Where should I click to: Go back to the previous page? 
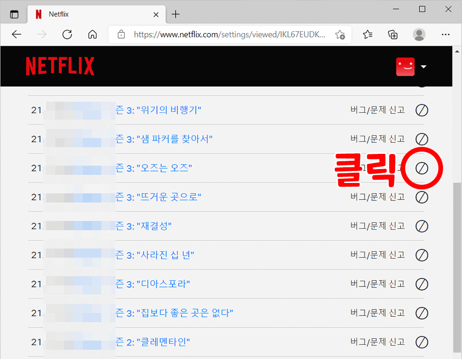(17, 35)
